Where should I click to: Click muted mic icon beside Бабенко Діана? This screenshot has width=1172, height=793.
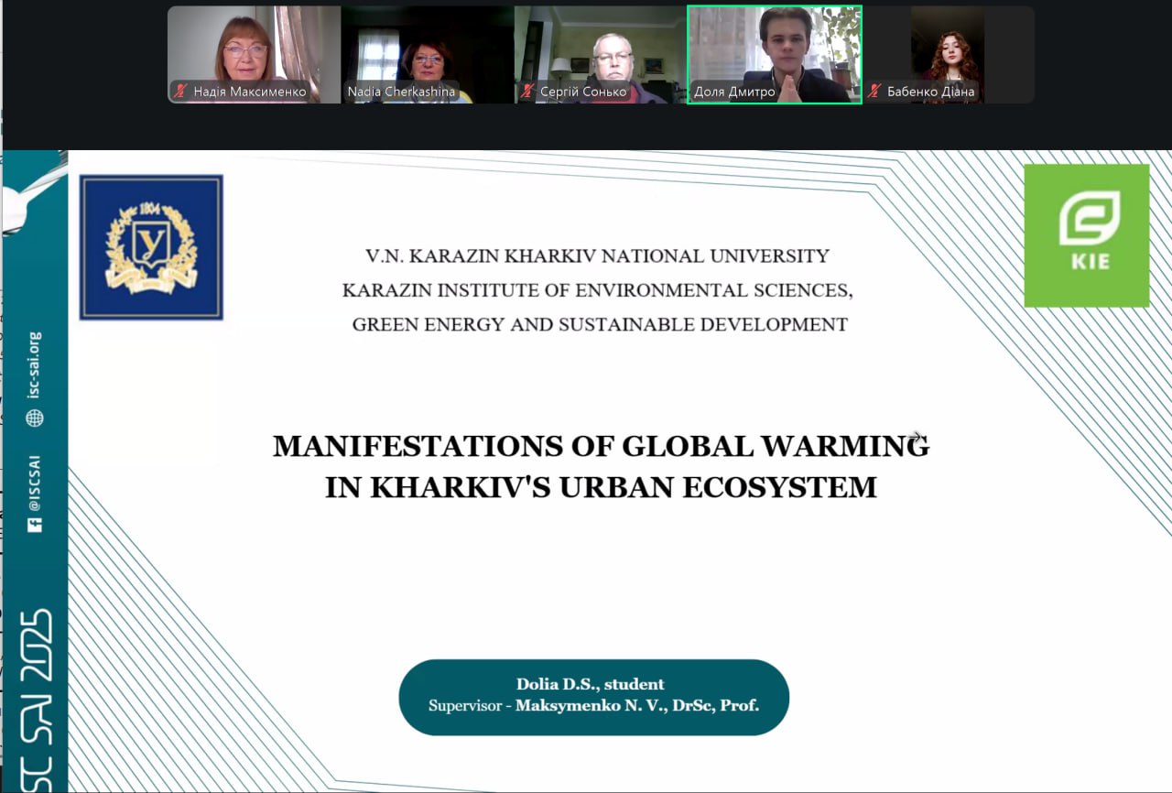point(874,92)
